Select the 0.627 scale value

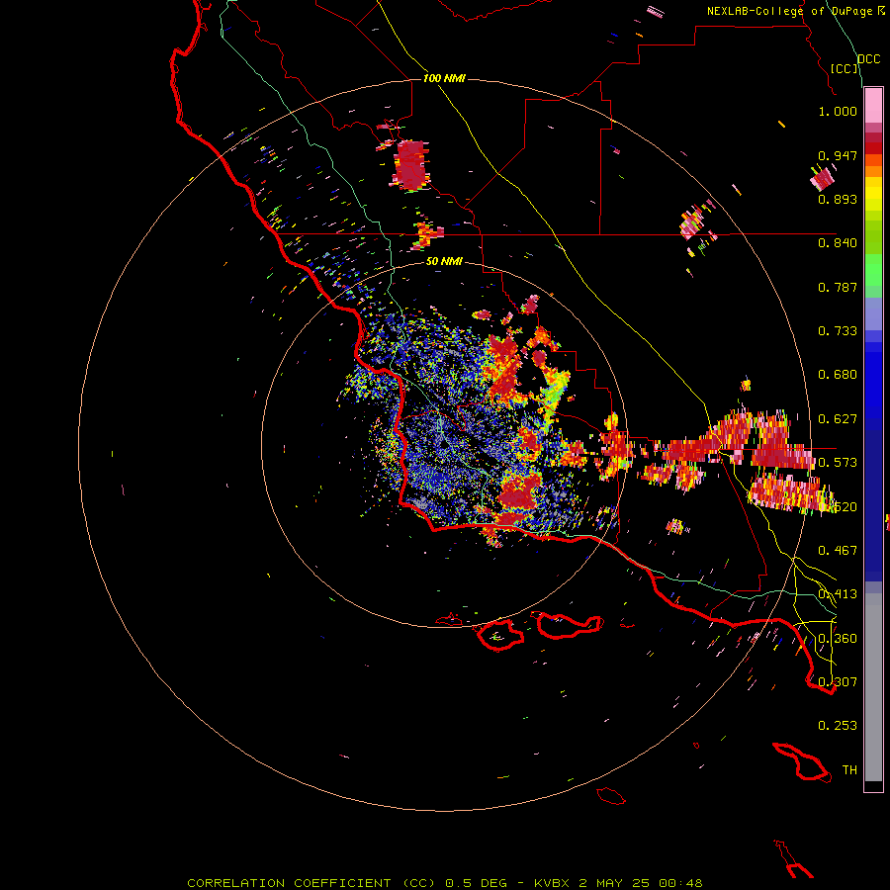point(838,419)
